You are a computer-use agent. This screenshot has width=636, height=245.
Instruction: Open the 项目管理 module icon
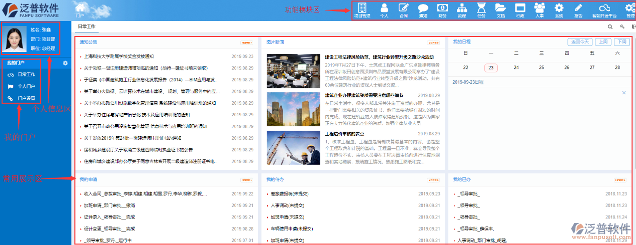pos(362,10)
